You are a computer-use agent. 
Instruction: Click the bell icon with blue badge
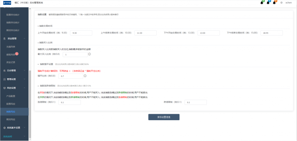tap(268, 3)
